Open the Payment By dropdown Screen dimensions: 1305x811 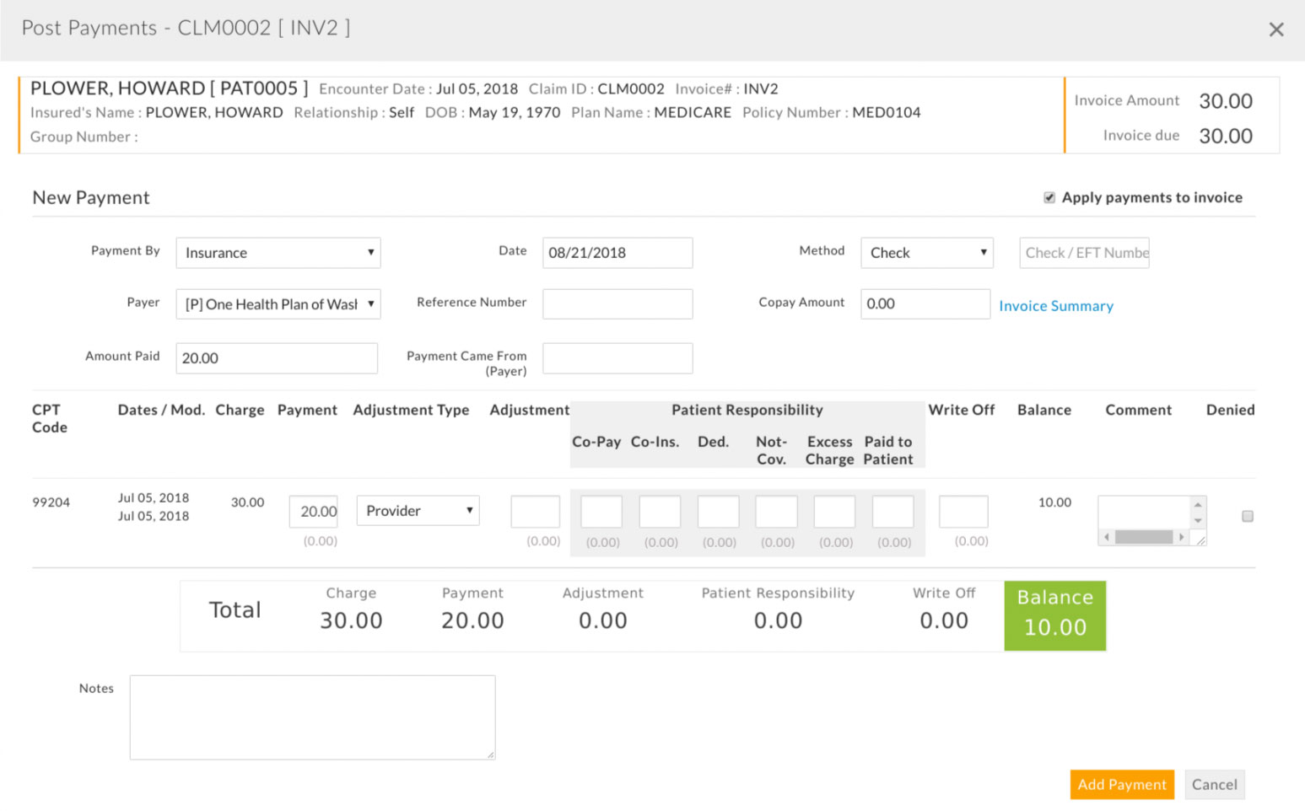[278, 253]
